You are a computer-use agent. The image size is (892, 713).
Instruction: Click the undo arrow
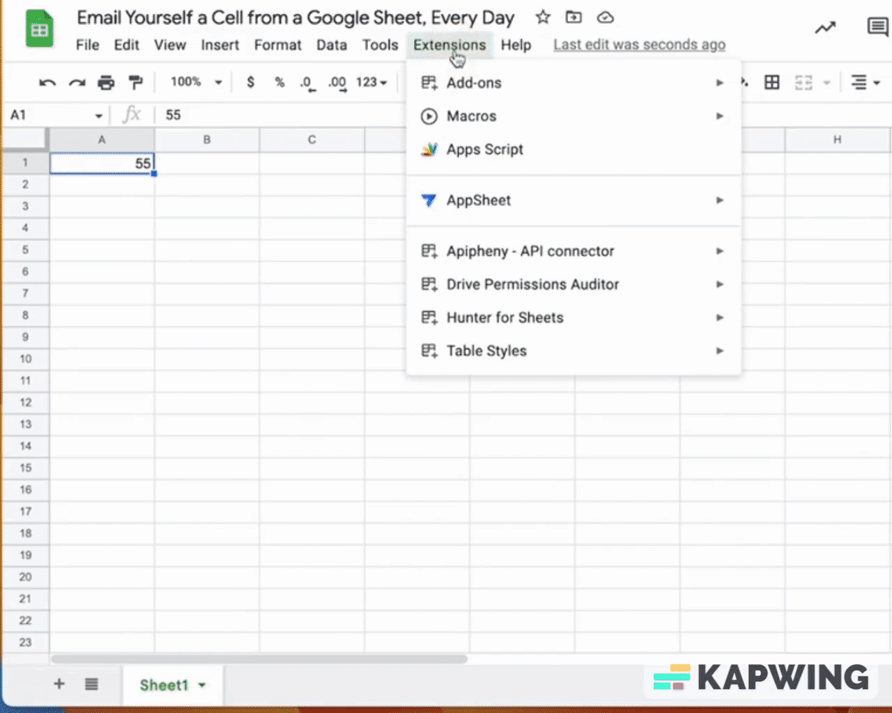(47, 83)
